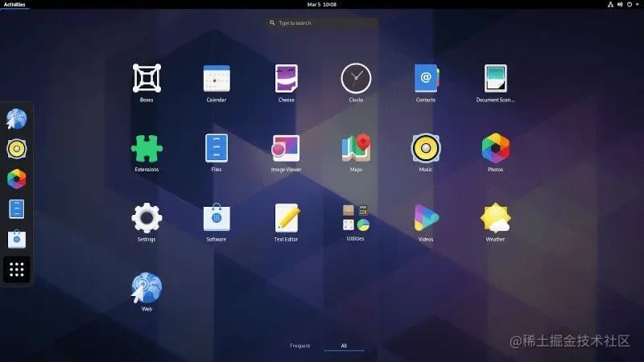644x362 pixels.
Task: Open Cheese webcam app
Action: coord(287,79)
